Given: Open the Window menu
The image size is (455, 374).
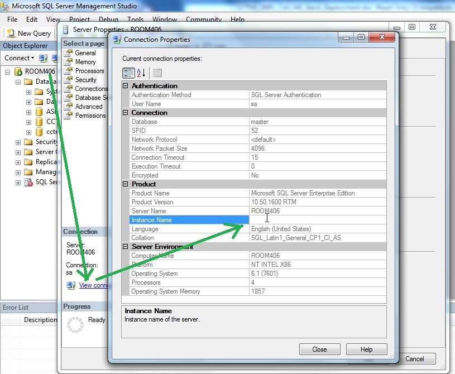Looking at the screenshot, I should pyautogui.click(x=165, y=20).
